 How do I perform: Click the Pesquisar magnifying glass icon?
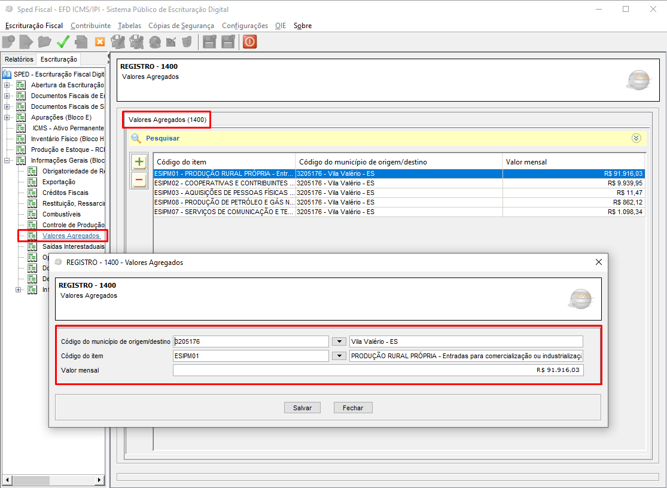pos(136,138)
